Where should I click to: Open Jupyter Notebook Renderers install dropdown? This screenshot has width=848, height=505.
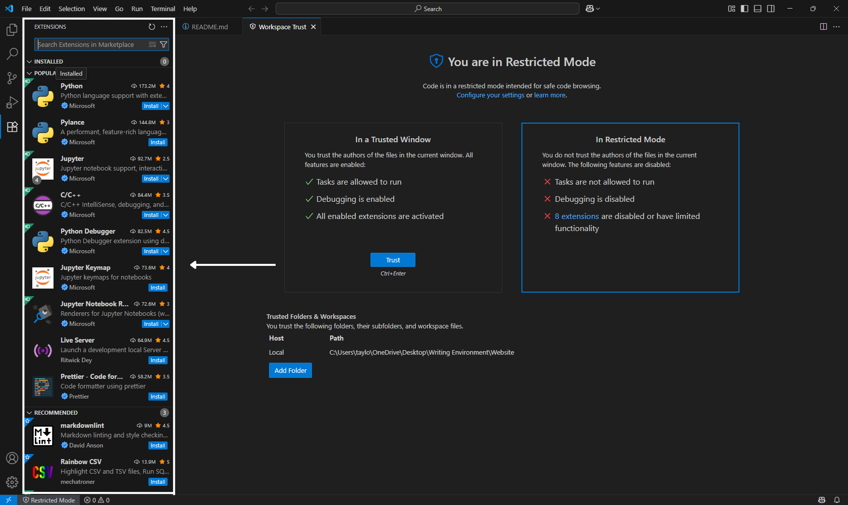(x=166, y=324)
